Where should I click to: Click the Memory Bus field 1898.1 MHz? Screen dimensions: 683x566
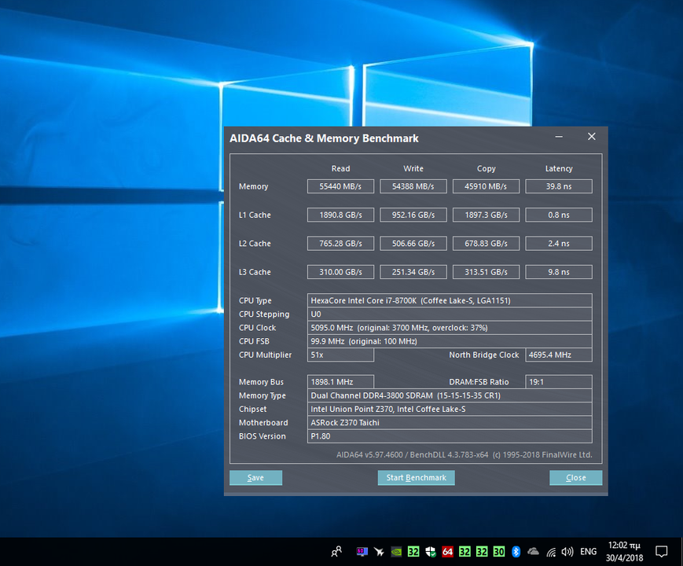click(340, 382)
